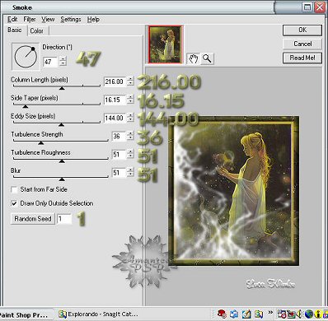Screen dimensions: 328x321
Task: Open Explorando SnagIt taskbar button
Action: (x=99, y=314)
